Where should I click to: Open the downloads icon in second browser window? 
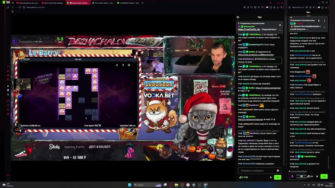pyautogui.click(x=326, y=7)
